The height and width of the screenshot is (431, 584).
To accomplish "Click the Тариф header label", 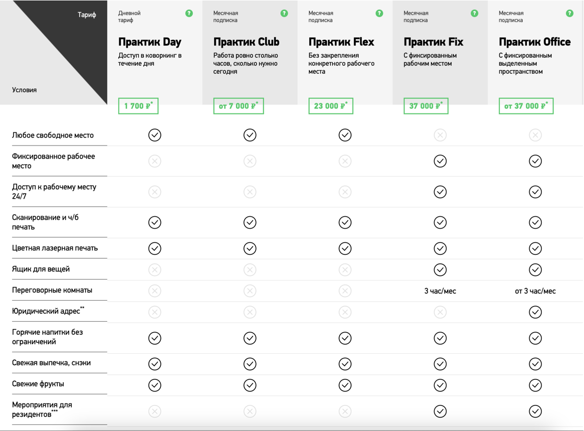I will 87,15.
